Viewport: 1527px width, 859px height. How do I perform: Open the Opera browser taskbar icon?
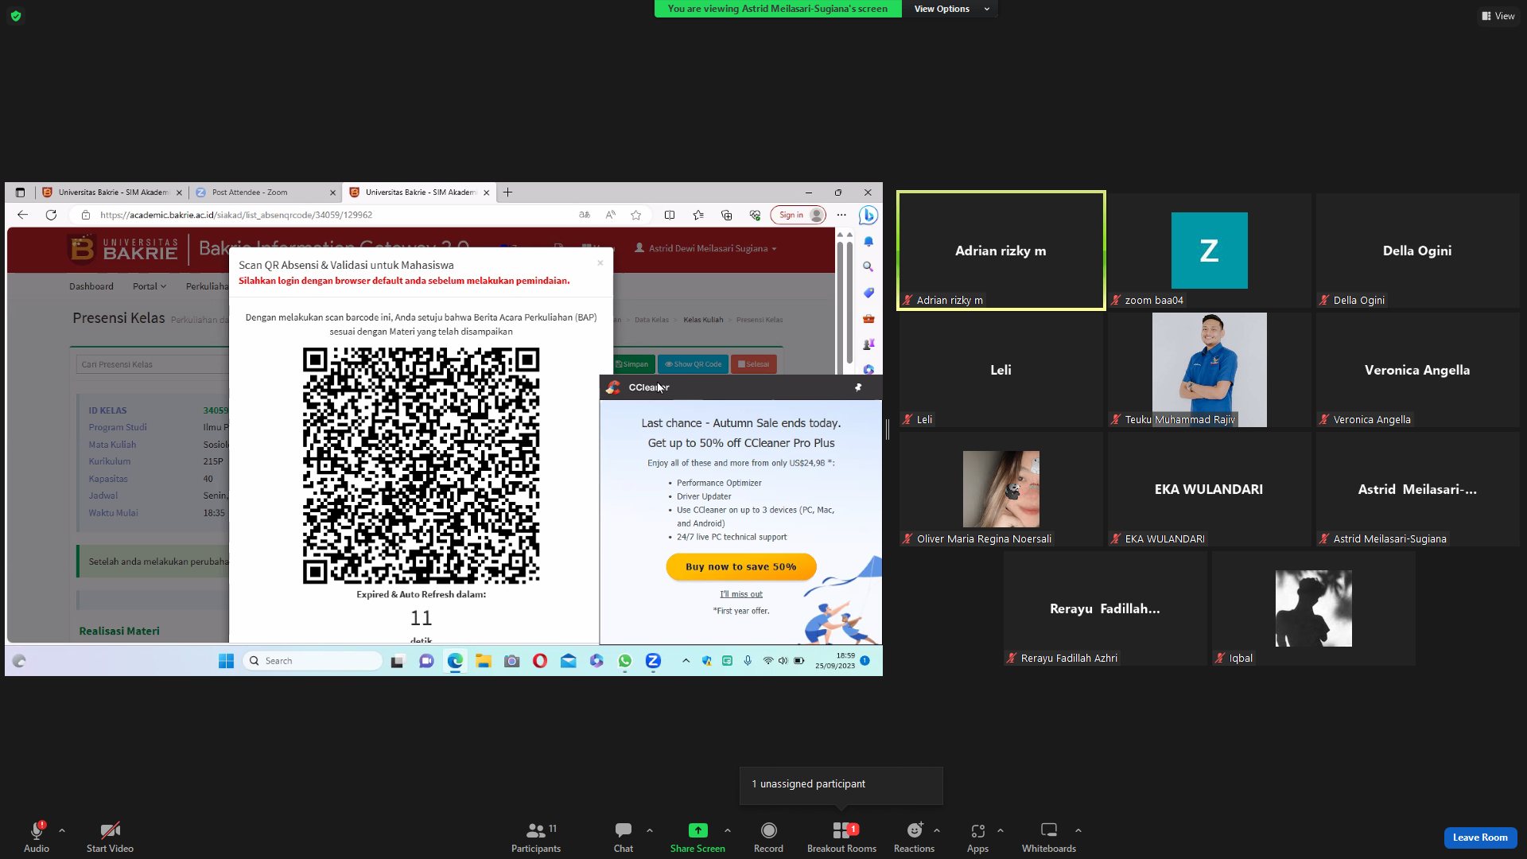(540, 661)
